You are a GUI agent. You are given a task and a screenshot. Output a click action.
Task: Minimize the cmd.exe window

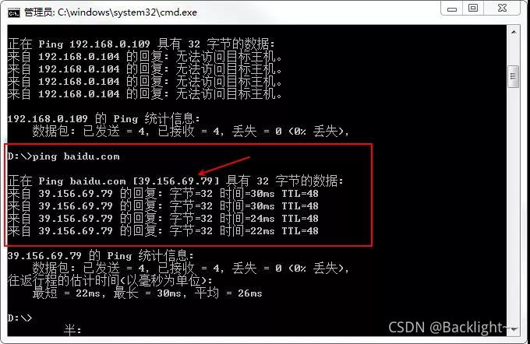(452, 8)
